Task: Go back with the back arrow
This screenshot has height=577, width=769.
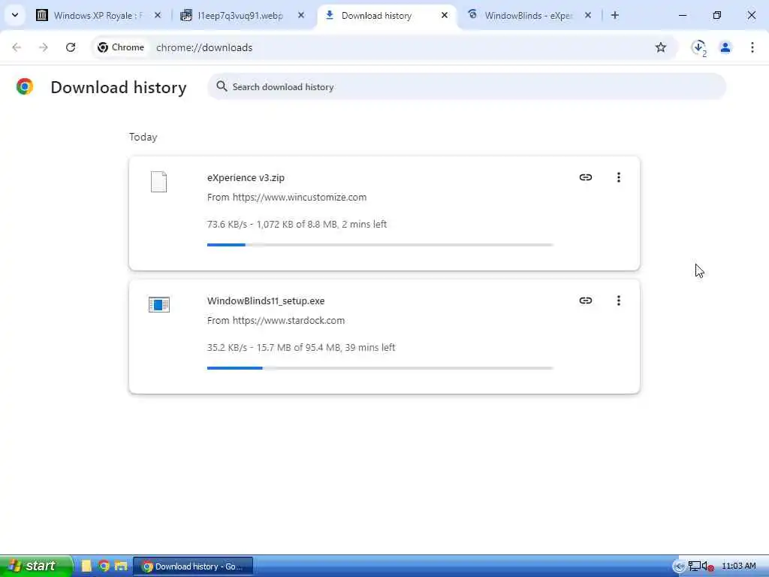Action: pos(17,47)
